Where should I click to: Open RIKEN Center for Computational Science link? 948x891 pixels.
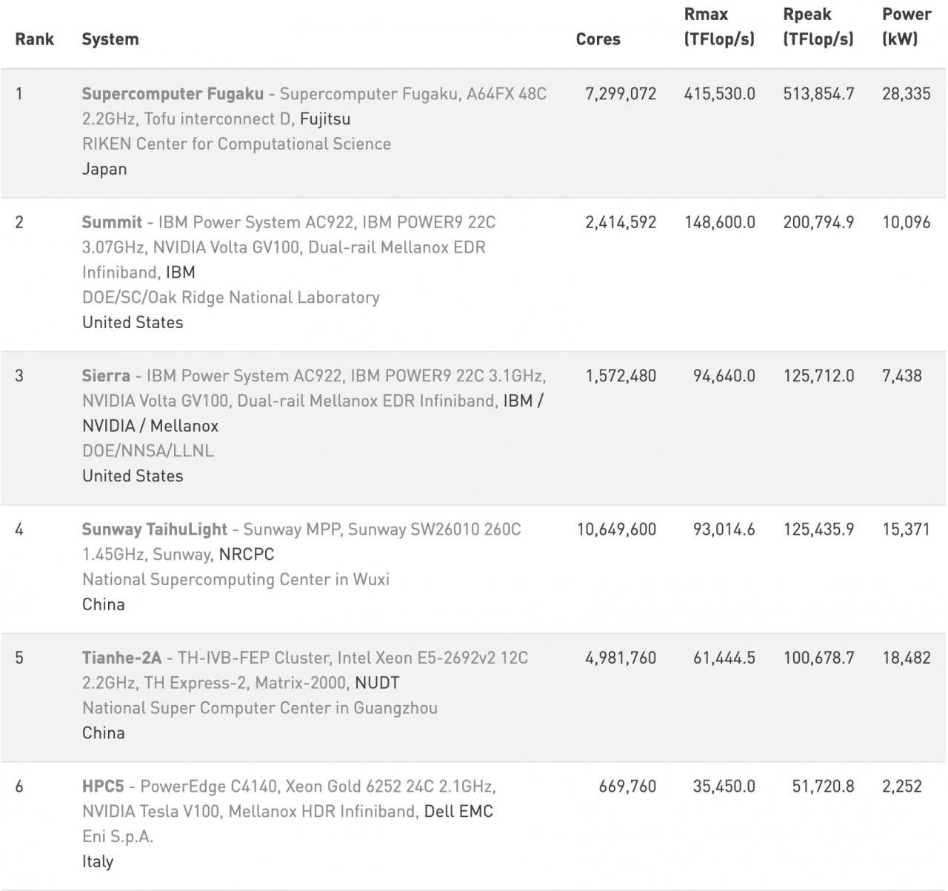coord(236,144)
